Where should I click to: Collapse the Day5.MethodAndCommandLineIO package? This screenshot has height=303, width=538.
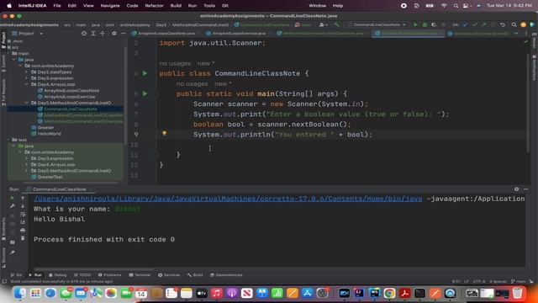point(27,103)
